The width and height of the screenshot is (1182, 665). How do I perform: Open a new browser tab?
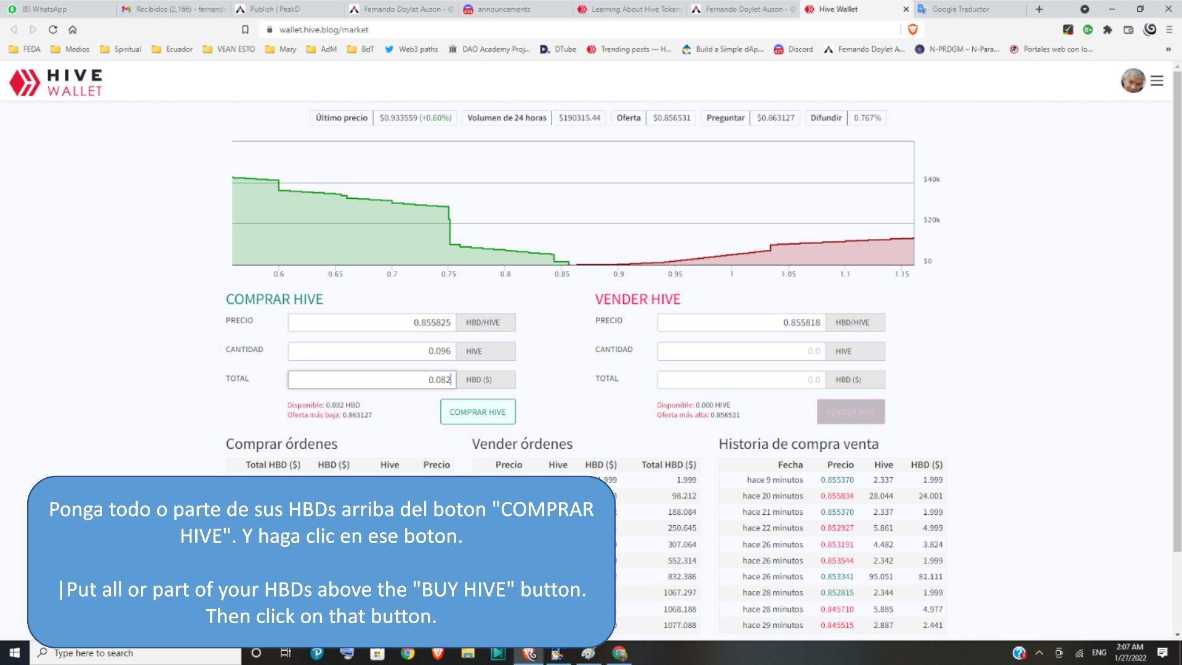point(1039,9)
